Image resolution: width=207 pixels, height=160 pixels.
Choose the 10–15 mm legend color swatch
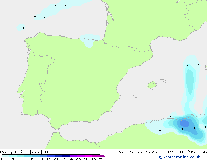tap(43, 156)
